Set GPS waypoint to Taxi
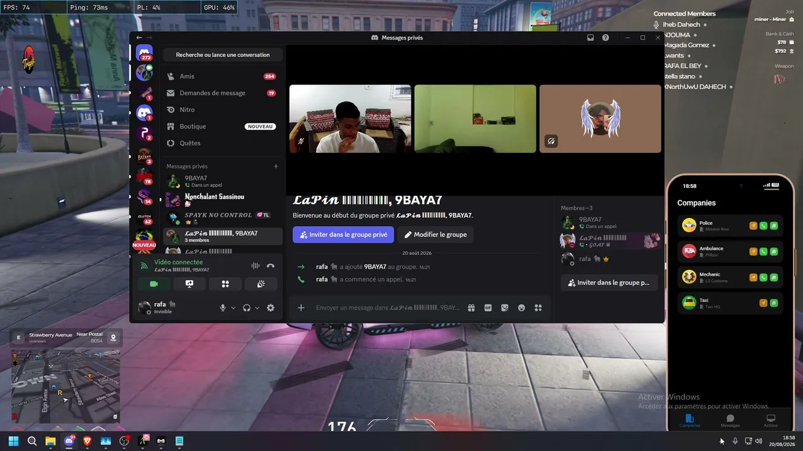Viewport: 803px width, 451px height. point(763,303)
